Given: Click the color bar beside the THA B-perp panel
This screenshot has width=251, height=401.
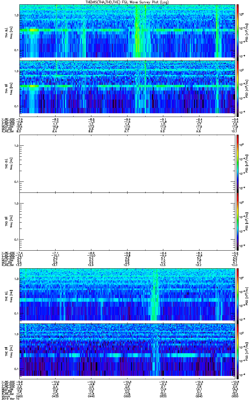Looking at the screenshot, I should point(238,31).
